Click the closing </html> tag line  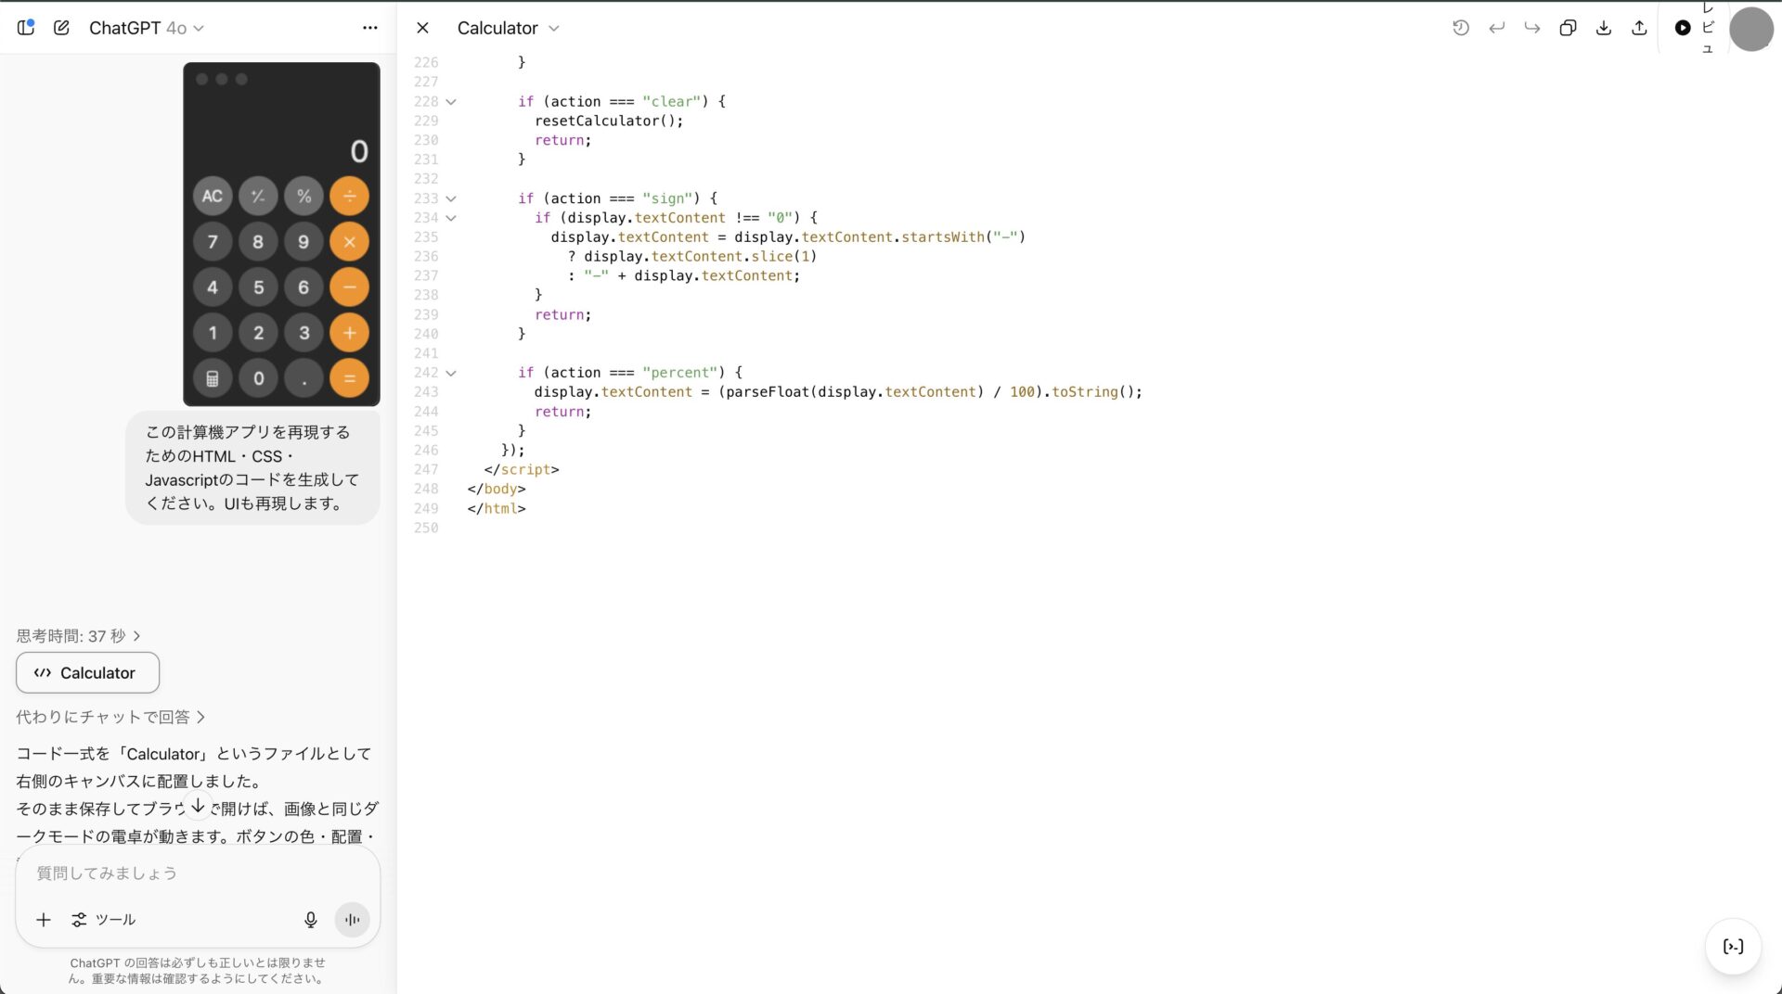pos(497,509)
